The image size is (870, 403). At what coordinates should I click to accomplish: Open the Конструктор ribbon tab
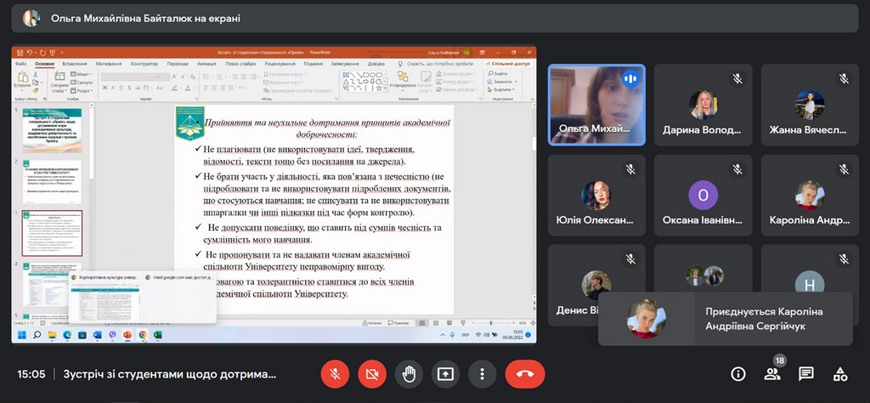pyautogui.click(x=144, y=64)
